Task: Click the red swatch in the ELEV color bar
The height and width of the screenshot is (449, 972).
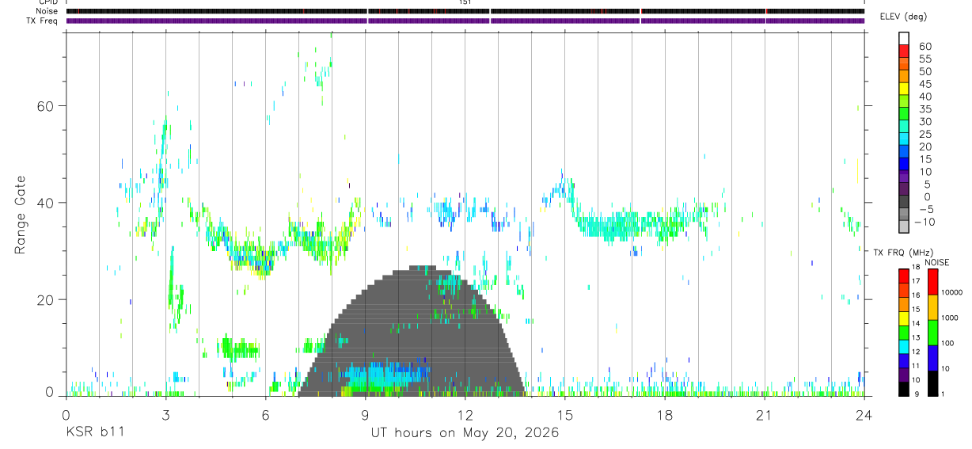Action: (x=904, y=51)
